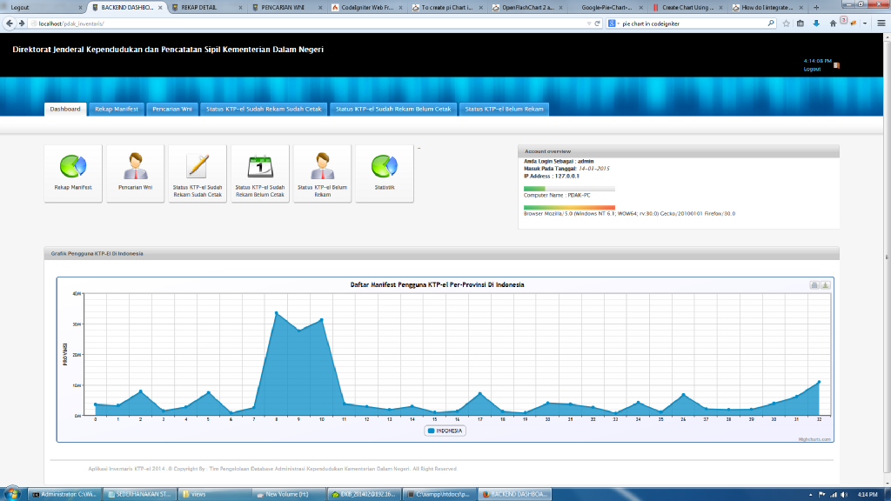Screen dimensions: 891x501
Task: Bookmark this page with the star icon
Action: 787,23
